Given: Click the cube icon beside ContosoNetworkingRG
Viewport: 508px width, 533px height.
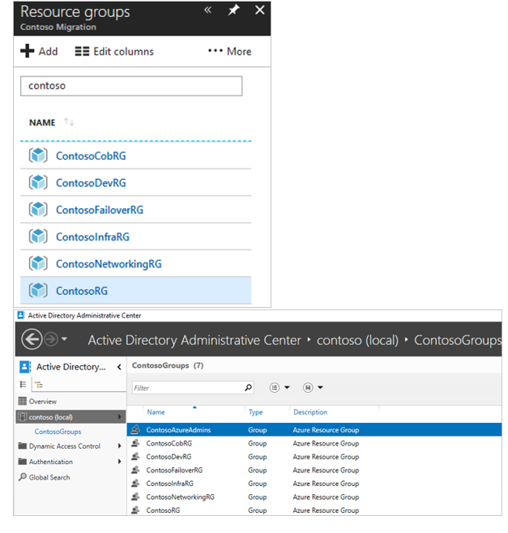Looking at the screenshot, I should [x=38, y=263].
